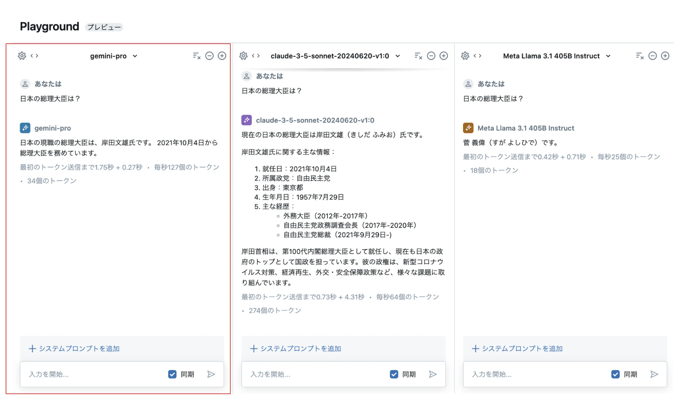Click '34個のトークン' token count

click(x=52, y=181)
